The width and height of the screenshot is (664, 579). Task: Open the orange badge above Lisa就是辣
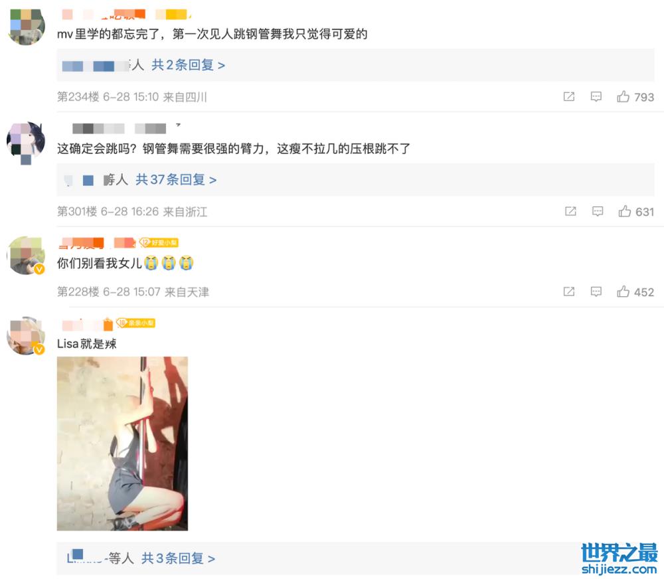pyautogui.click(x=135, y=323)
